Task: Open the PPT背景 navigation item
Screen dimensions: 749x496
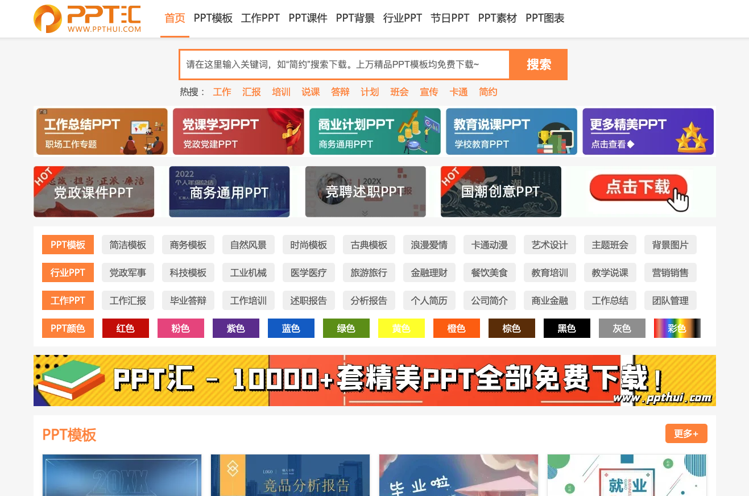Action: click(x=355, y=18)
